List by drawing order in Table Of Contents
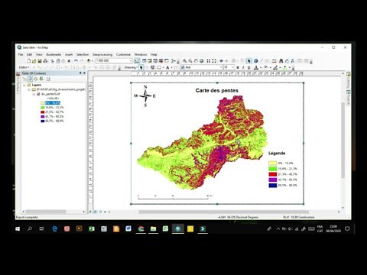 [x=24, y=79]
